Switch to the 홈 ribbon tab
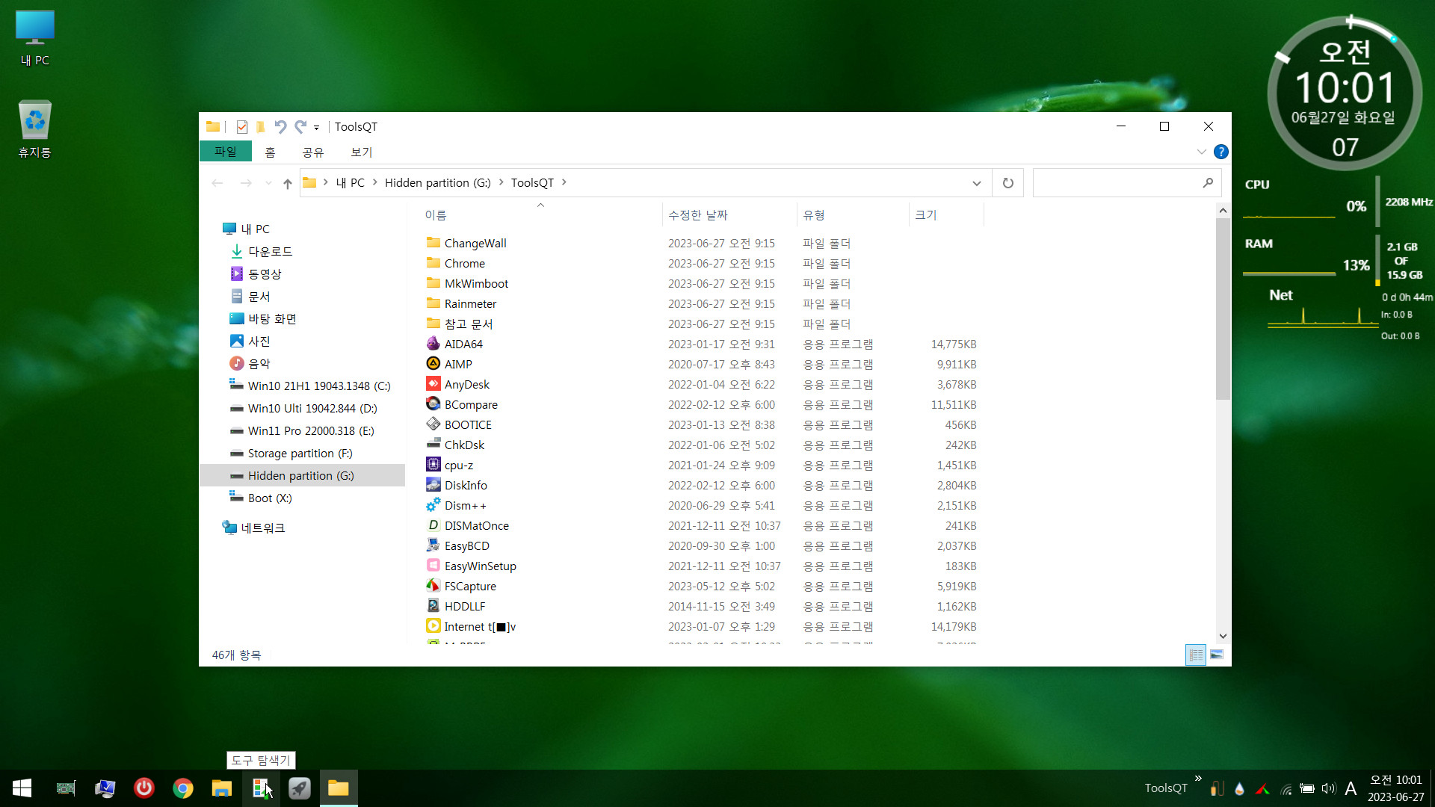The image size is (1435, 807). [x=270, y=152]
